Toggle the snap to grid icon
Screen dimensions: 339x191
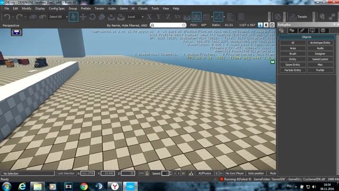[206, 16]
